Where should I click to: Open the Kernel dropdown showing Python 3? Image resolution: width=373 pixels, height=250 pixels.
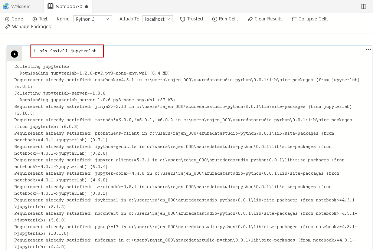point(92,19)
